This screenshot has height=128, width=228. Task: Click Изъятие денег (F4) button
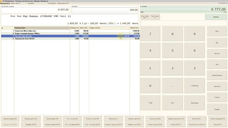click(x=52, y=119)
